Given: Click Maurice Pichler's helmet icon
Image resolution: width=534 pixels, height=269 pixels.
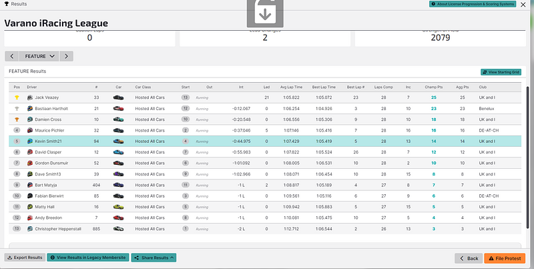Looking at the screenshot, I should (x=30, y=130).
